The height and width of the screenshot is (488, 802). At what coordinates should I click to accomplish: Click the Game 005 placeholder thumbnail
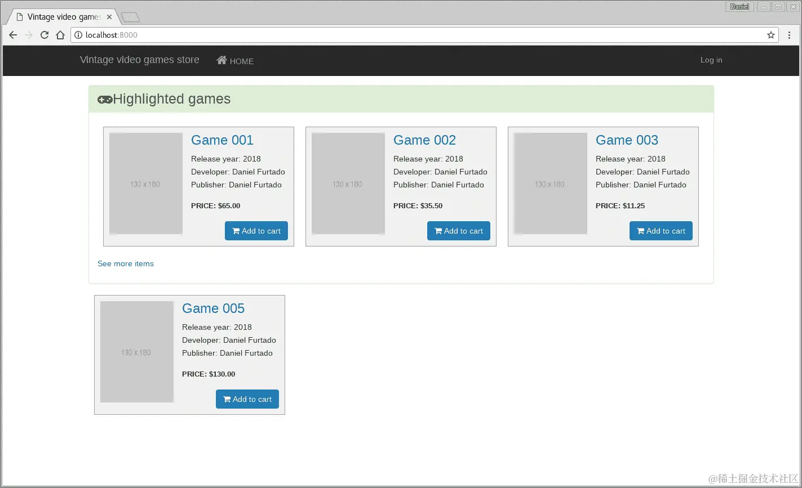click(x=137, y=352)
